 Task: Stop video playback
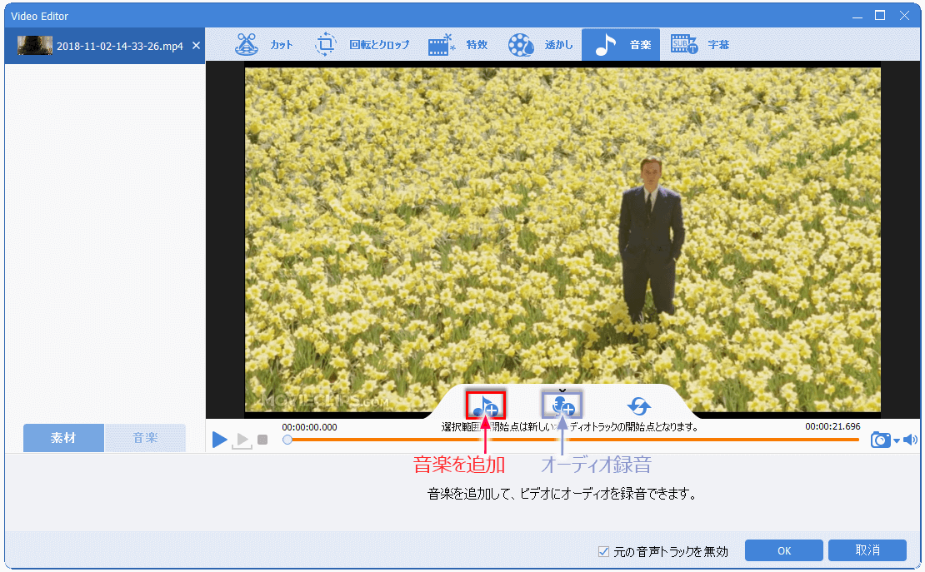coord(263,440)
